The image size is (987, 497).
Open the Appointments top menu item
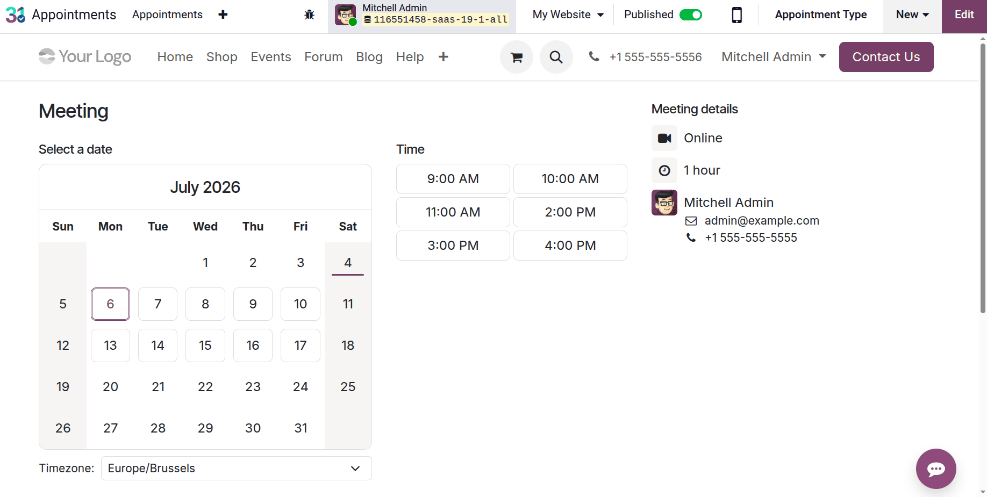coord(167,15)
